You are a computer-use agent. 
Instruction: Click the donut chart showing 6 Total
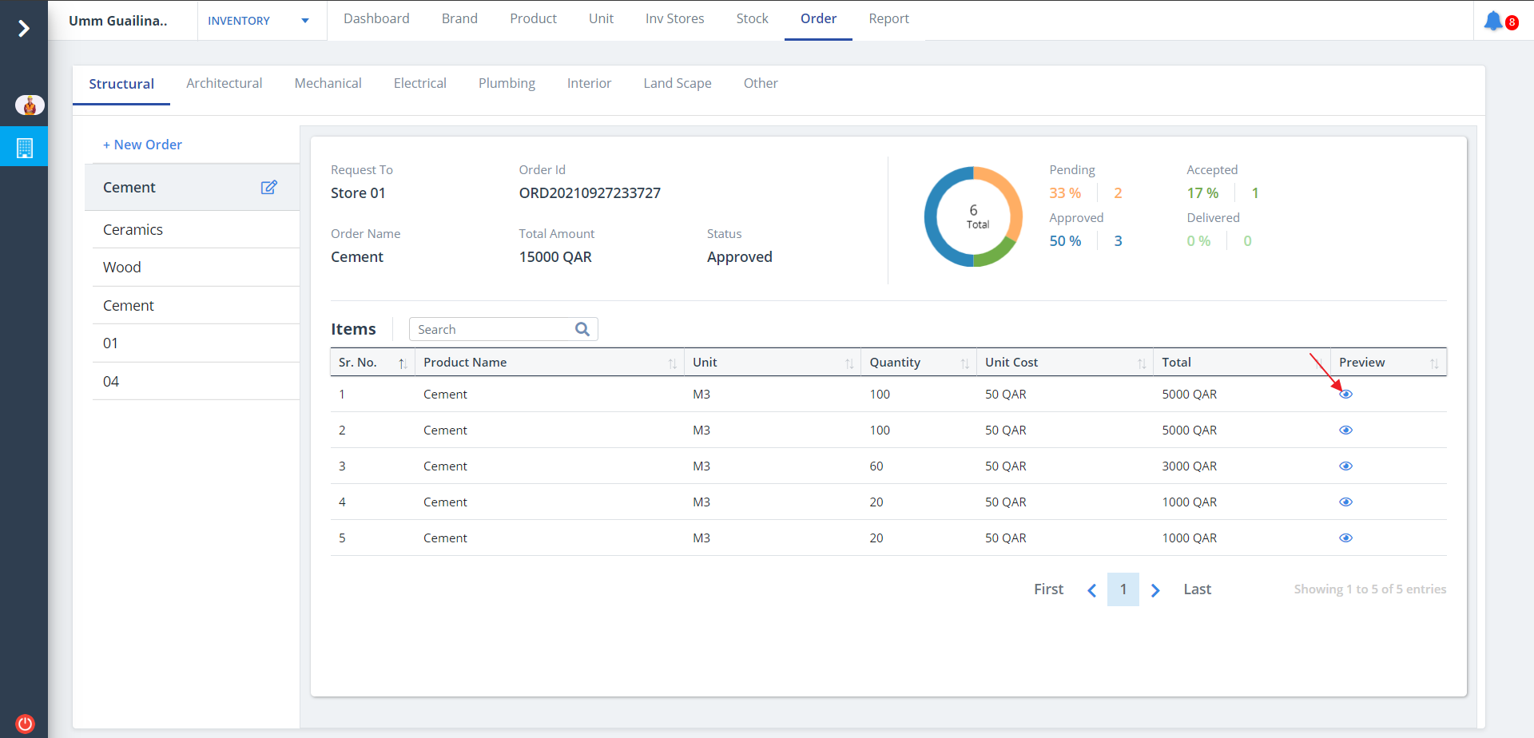click(973, 216)
